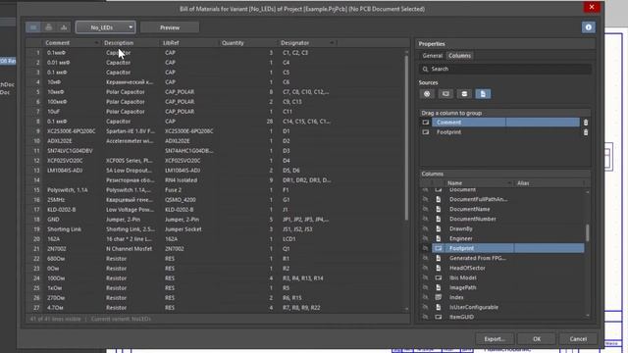Select Footprint row in grouping list
Screen dimensions: 628x353
[505, 132]
